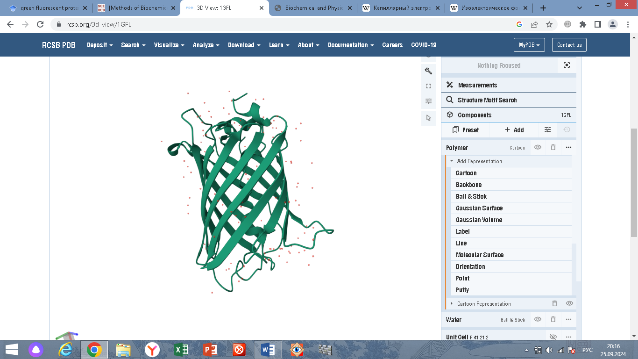
Task: Show hidden tray icons arrow
Action: coord(527,350)
